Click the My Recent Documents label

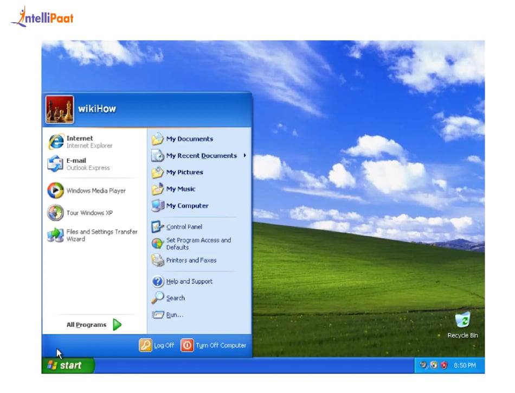201,156
